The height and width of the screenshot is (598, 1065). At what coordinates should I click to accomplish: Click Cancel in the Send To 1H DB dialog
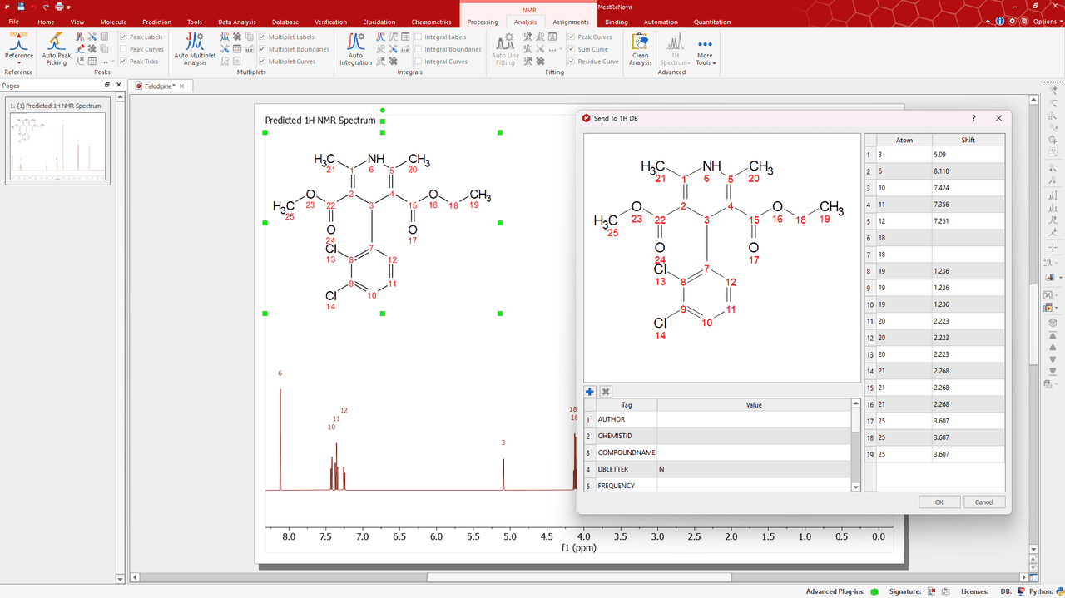[x=984, y=502]
